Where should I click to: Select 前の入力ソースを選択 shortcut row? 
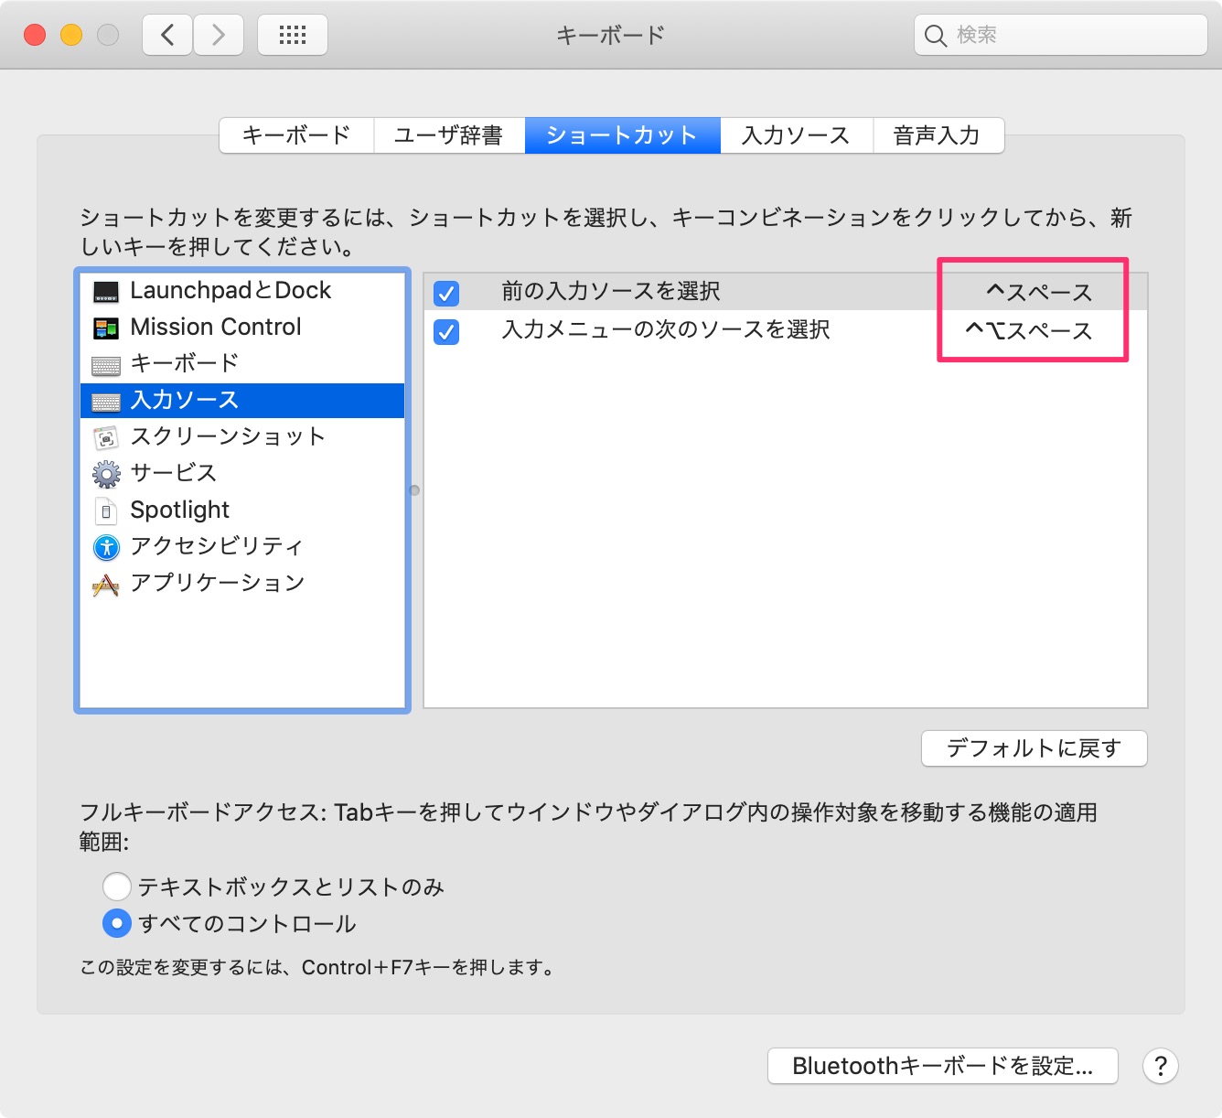786,292
